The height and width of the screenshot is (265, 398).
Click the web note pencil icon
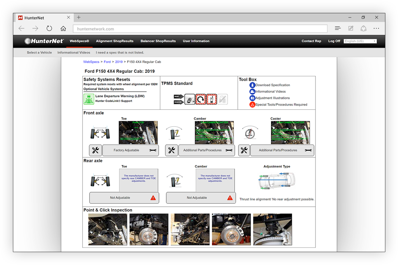coord(351,28)
